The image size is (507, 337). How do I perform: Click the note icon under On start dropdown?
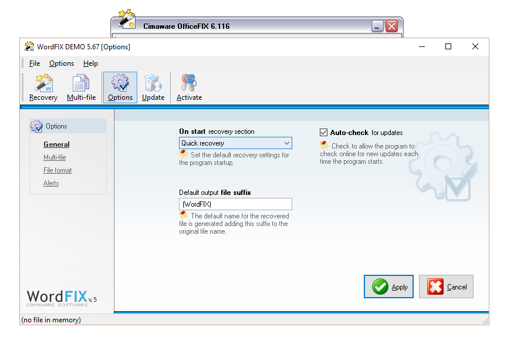point(184,154)
